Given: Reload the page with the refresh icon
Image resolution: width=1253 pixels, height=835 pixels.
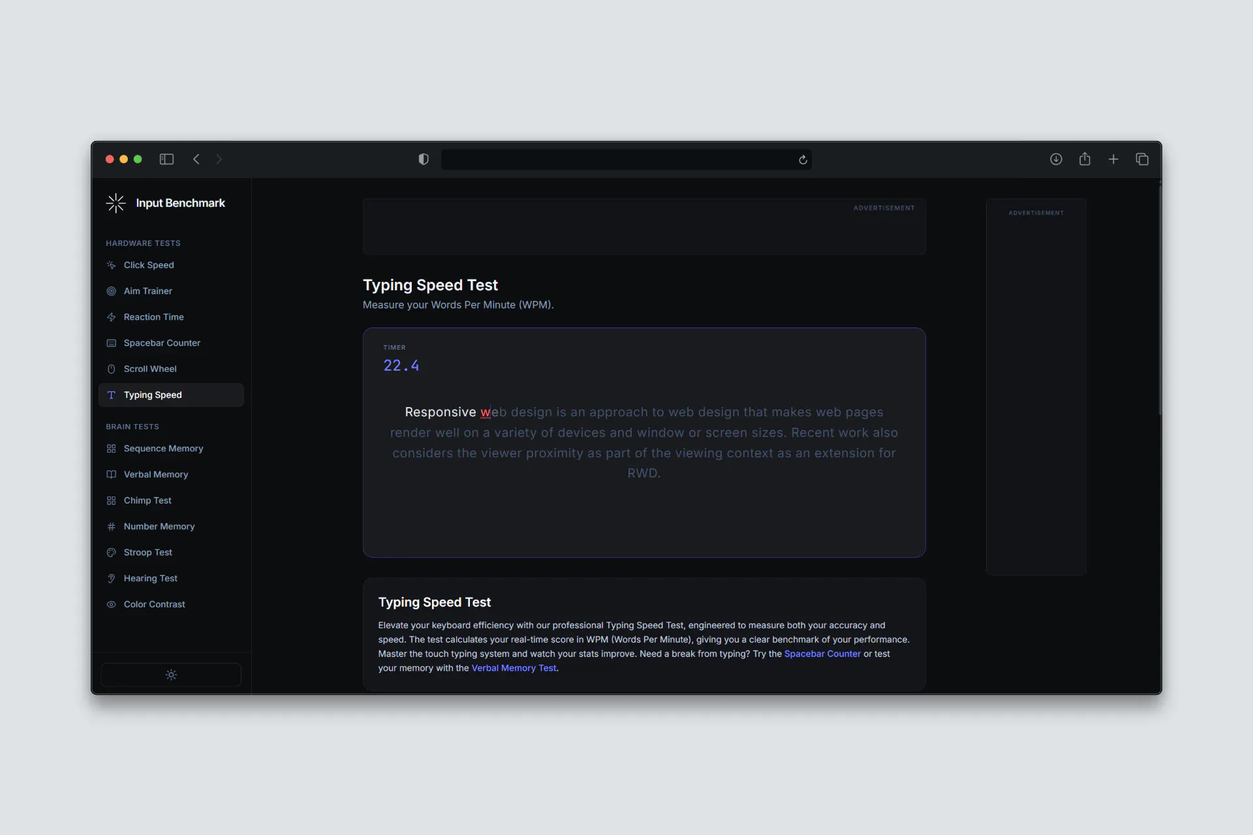Looking at the screenshot, I should 803,160.
